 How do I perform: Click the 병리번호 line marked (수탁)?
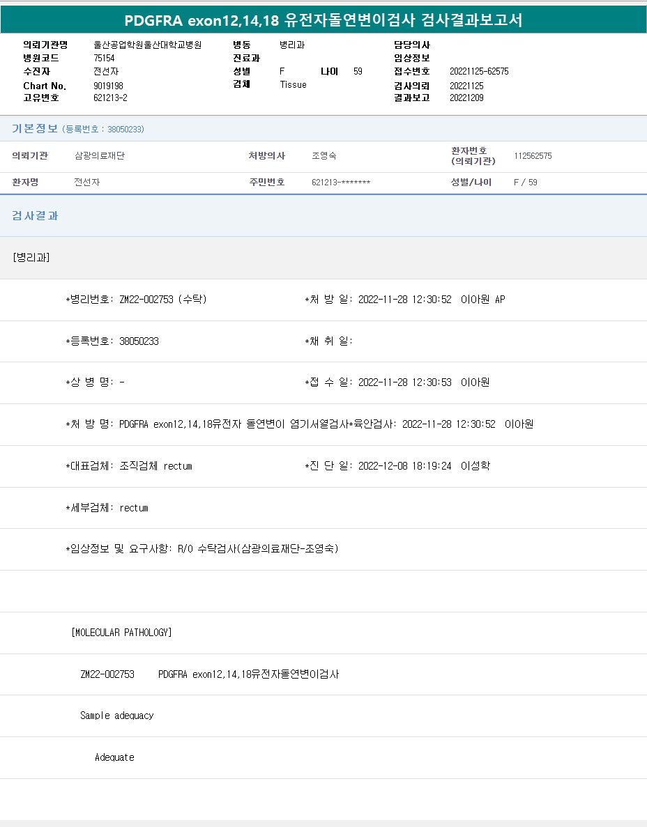coord(136,300)
